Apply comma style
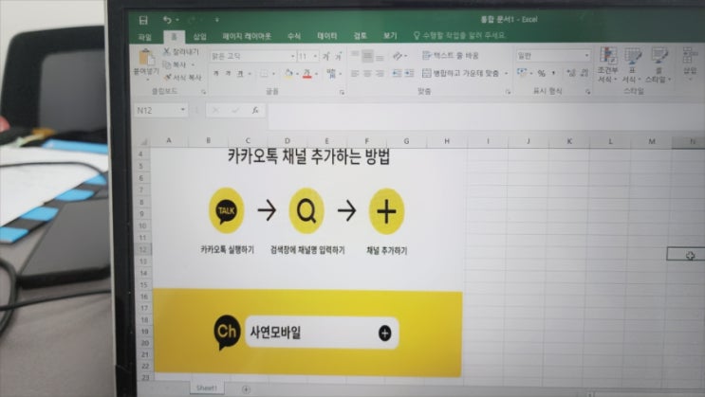The height and width of the screenshot is (397, 705). (x=553, y=73)
